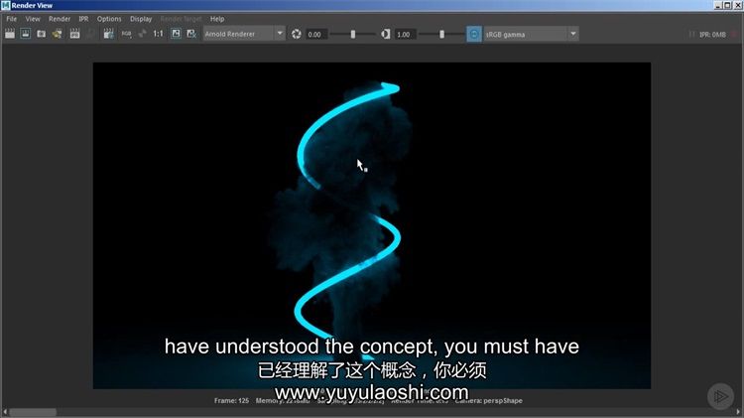Click the play arrow in bottom-right corner
This screenshot has height=418, width=744.
720,396
